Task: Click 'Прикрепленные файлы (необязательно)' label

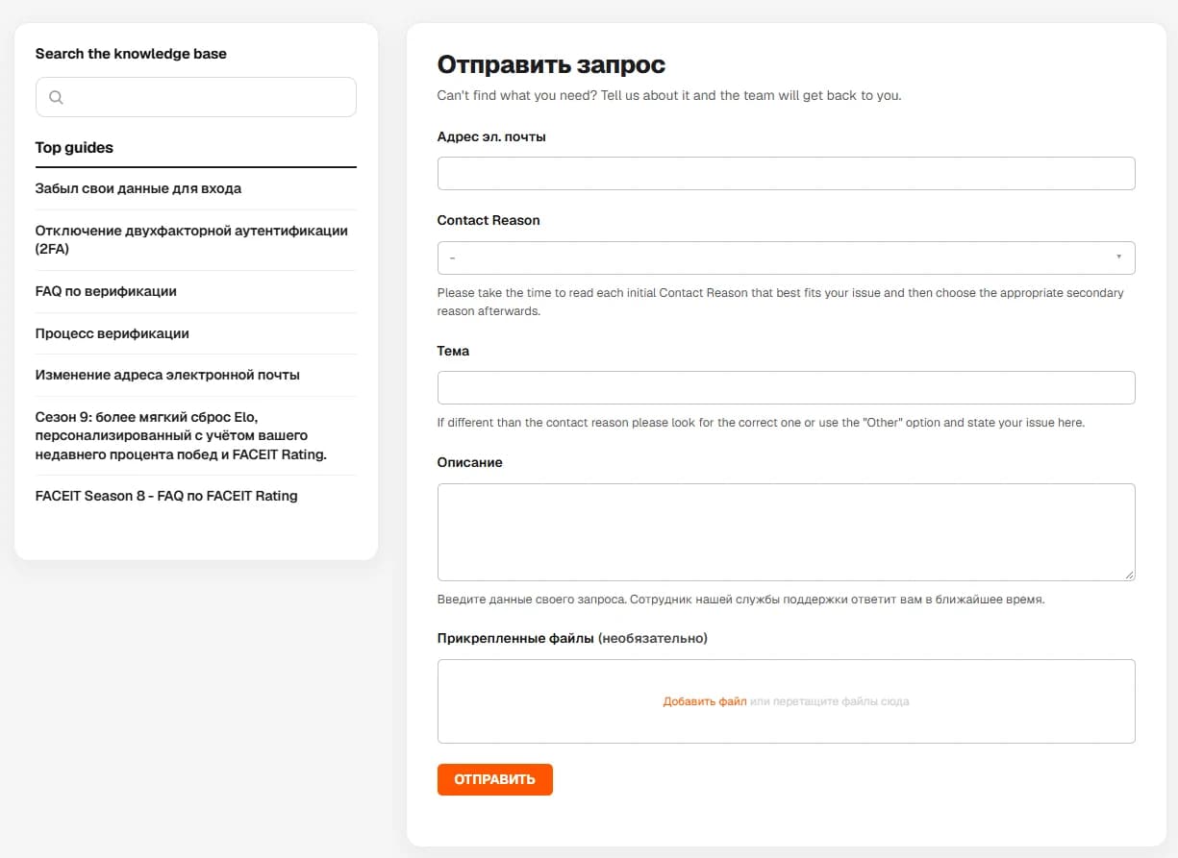Action: pyautogui.click(x=572, y=638)
